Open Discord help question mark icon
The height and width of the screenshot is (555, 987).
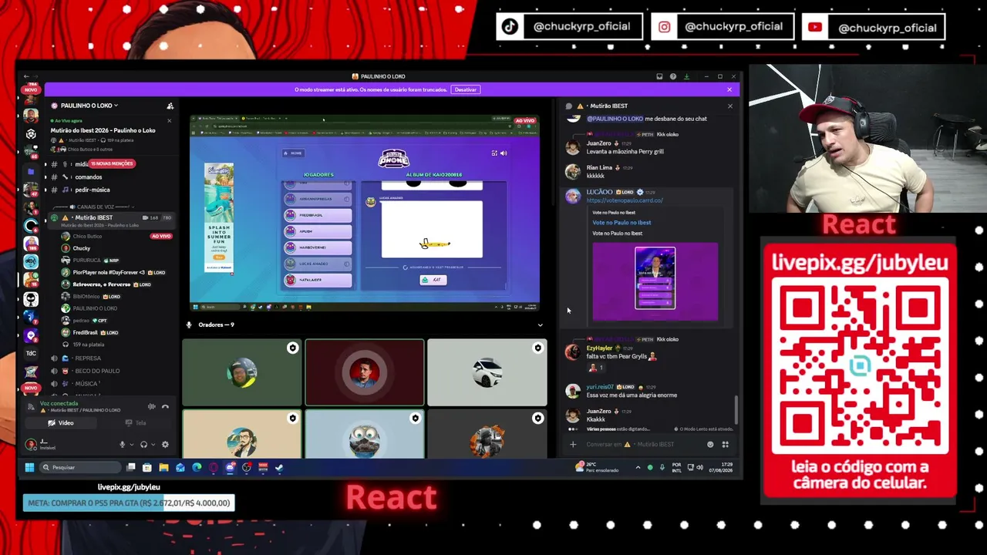pos(673,76)
